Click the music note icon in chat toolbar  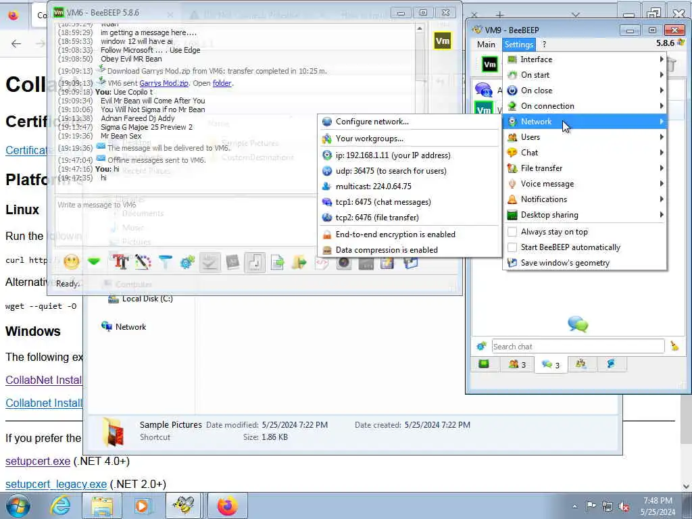pyautogui.click(x=255, y=263)
